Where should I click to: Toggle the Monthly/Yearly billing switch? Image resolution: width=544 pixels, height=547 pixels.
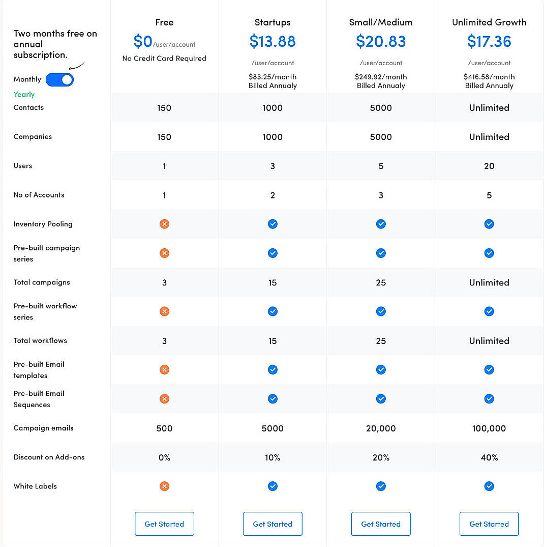tap(59, 79)
